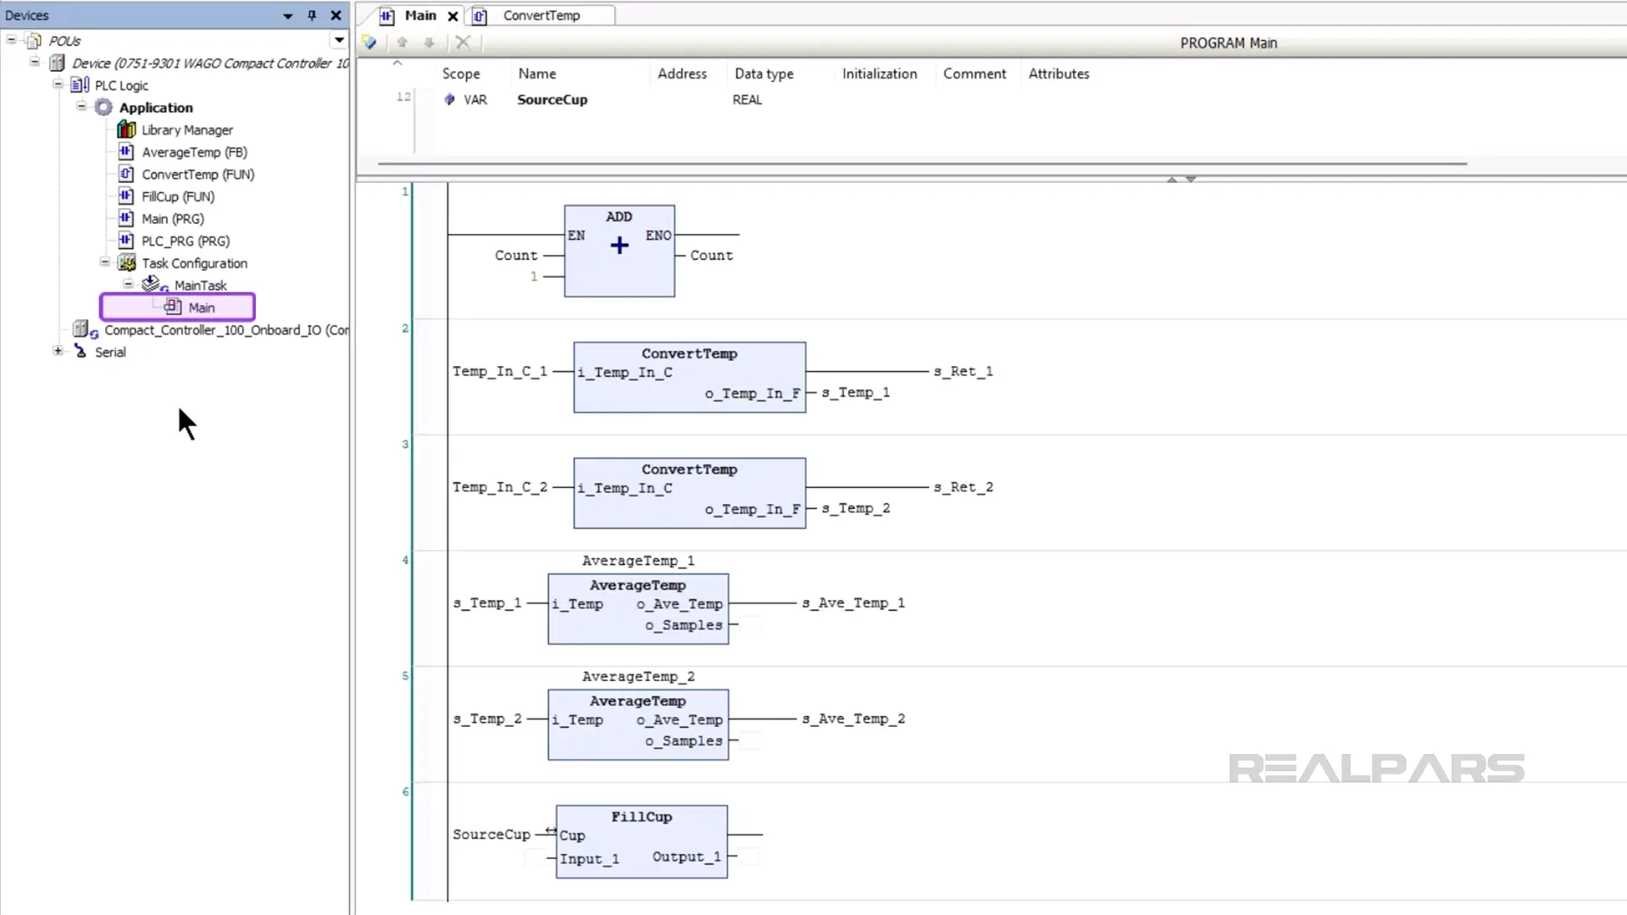Image resolution: width=1627 pixels, height=915 pixels.
Task: Close the Main editor tab
Action: pos(453,16)
